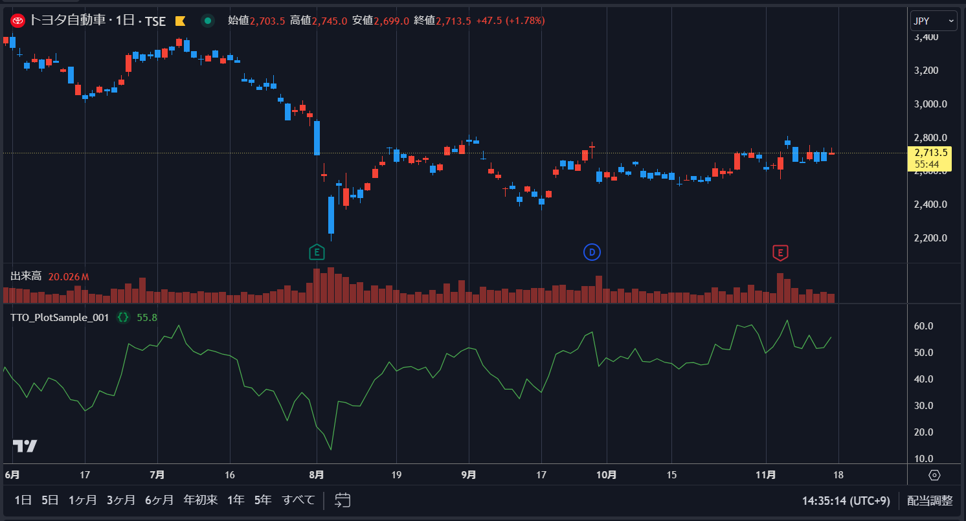Click the yellow flag icon beside TSE
Viewport: 966px width, 521px height.
tap(181, 21)
